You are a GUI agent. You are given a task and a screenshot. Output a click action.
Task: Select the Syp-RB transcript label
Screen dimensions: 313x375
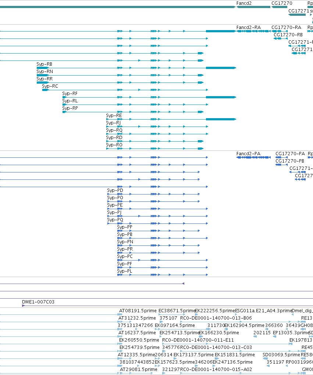click(45, 64)
